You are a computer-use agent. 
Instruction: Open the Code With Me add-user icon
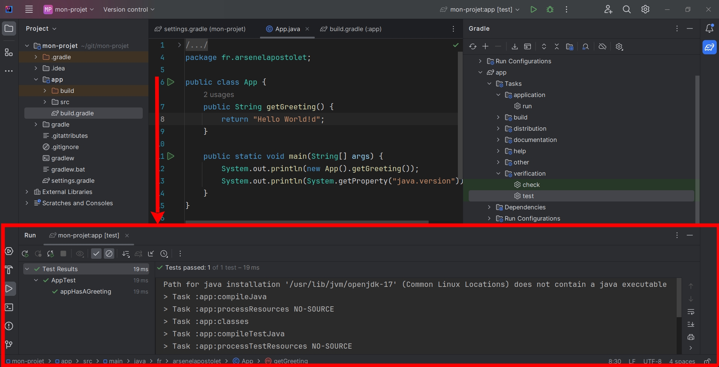tap(608, 9)
